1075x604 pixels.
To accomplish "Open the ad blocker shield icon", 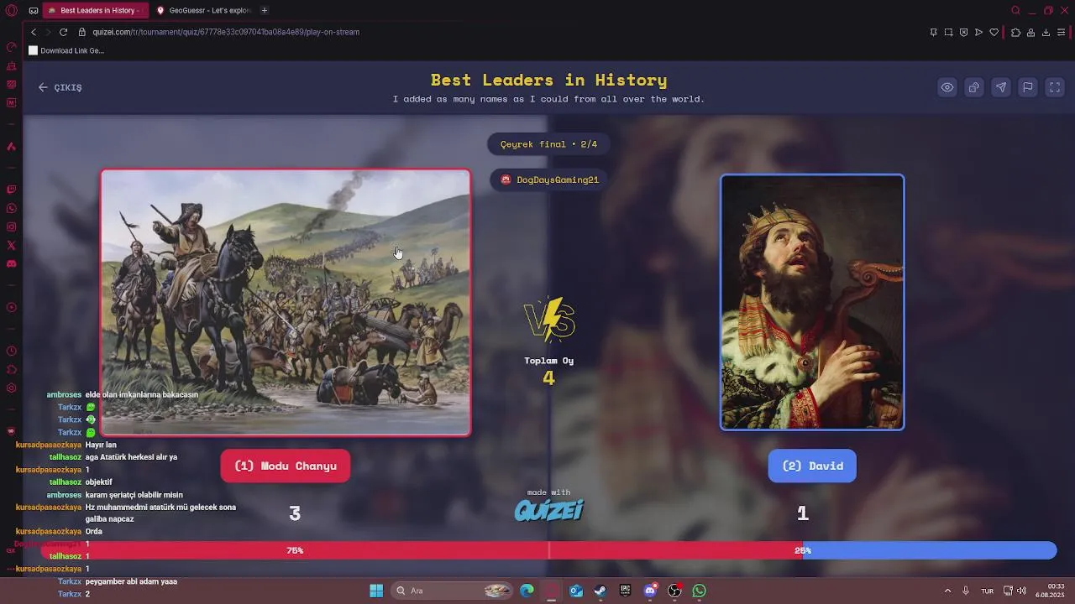I will 963,32.
